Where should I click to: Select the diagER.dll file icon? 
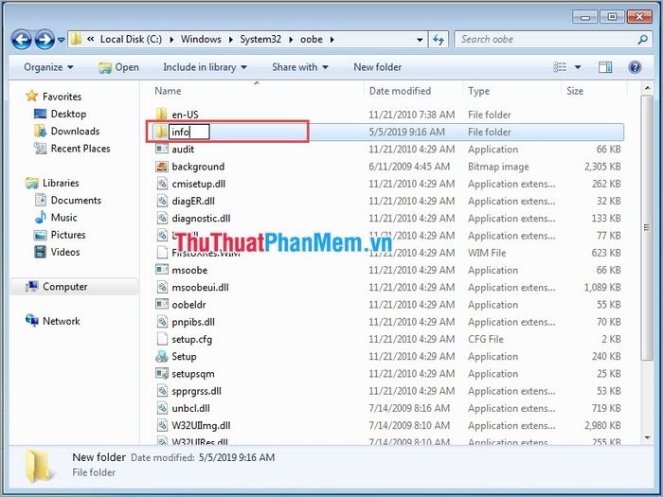(x=162, y=201)
